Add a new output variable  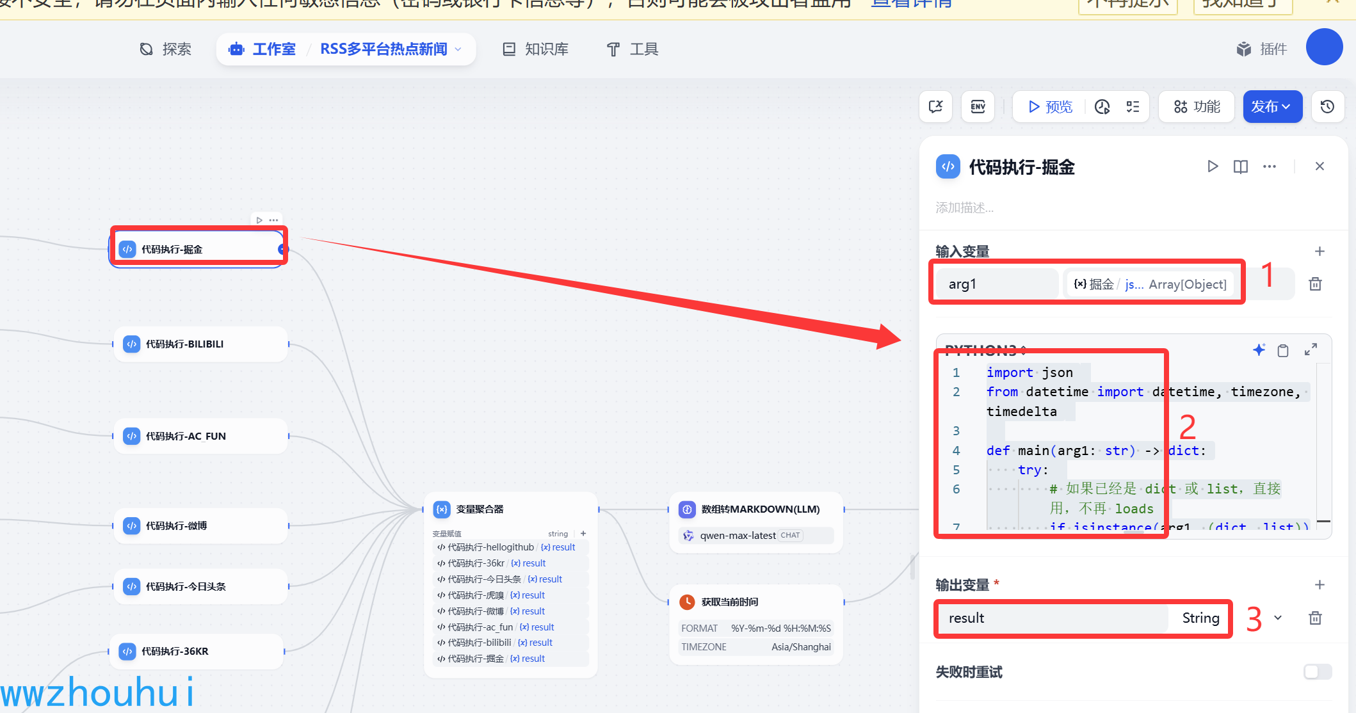1320,585
